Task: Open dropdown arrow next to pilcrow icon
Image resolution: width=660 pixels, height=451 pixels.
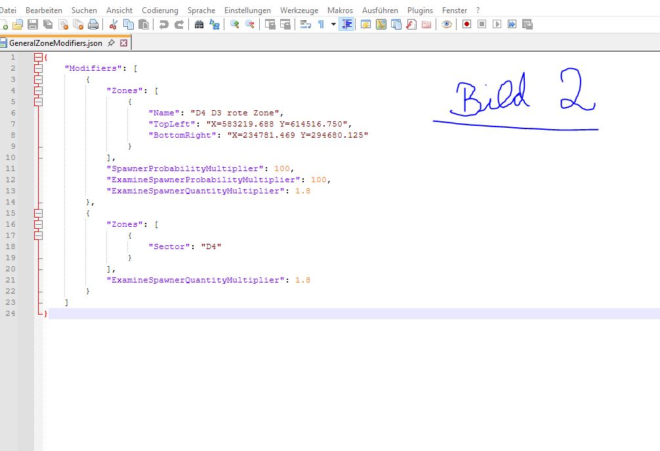Action: (x=333, y=24)
